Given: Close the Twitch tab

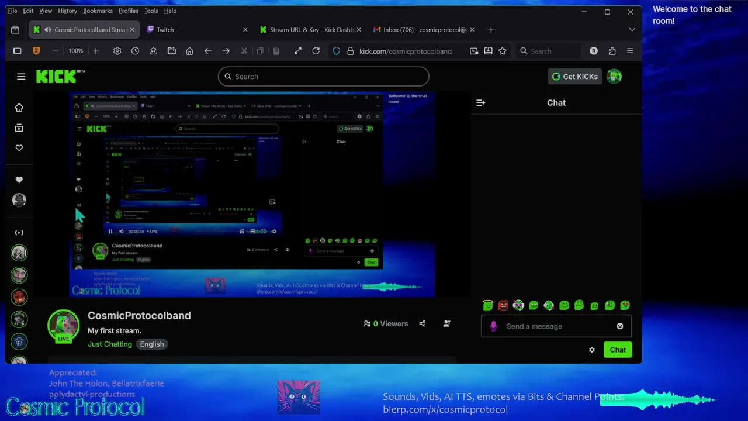Looking at the screenshot, I should 245,30.
